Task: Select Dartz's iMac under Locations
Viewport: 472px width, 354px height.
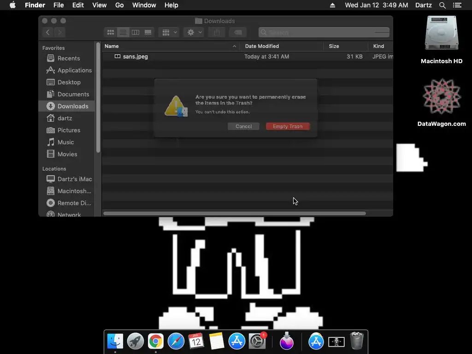Action: (67, 179)
